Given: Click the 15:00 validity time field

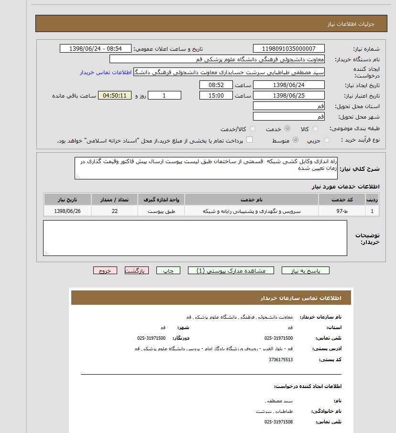Looking at the screenshot, I should (x=216, y=95).
